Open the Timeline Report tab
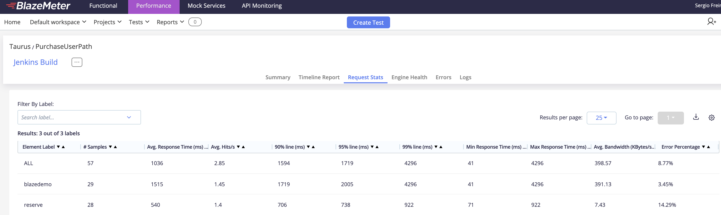Screen dimensions: 721x215 (319, 77)
